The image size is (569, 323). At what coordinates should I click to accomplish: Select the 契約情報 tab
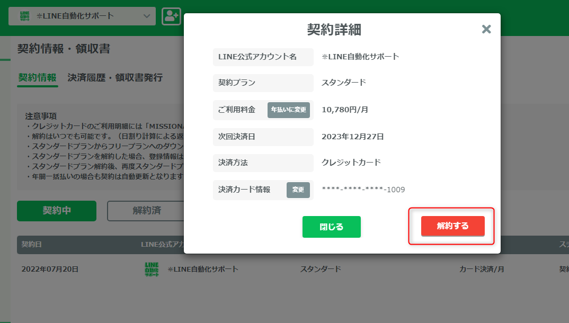point(38,78)
